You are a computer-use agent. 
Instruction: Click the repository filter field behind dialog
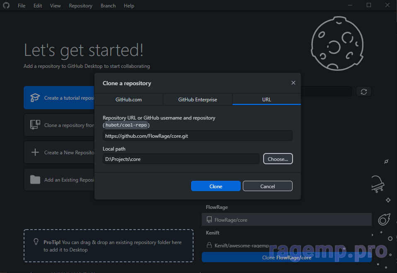coord(326,91)
